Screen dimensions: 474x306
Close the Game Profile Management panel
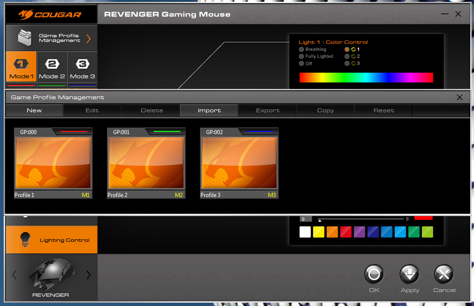(460, 97)
